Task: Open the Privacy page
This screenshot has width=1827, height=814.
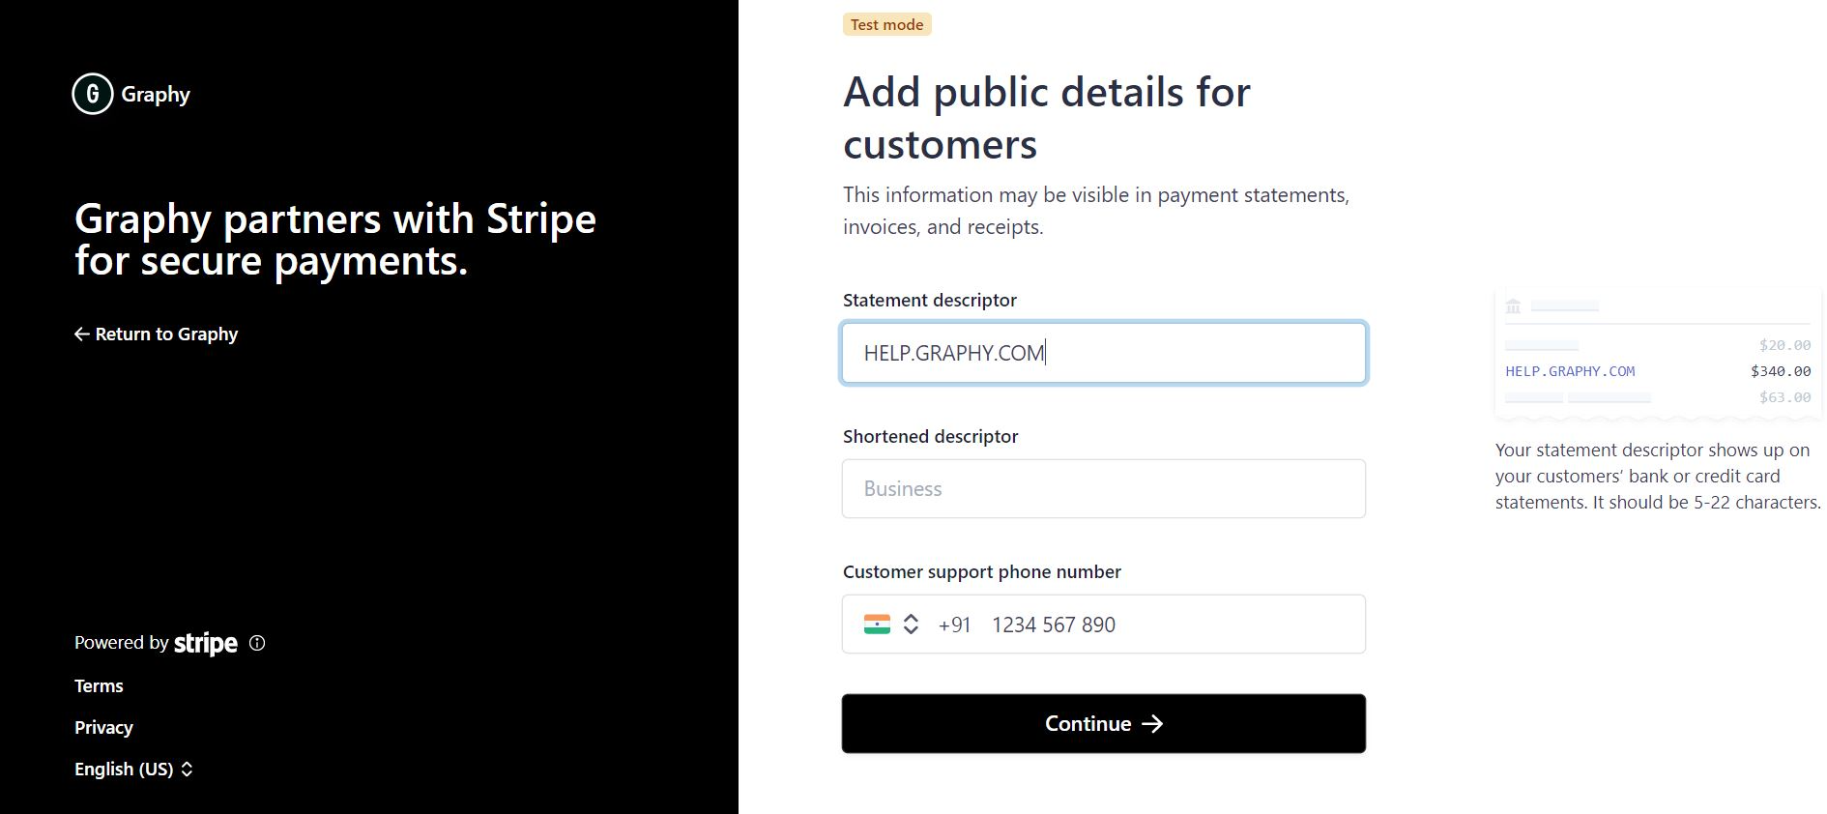Action: point(102,727)
